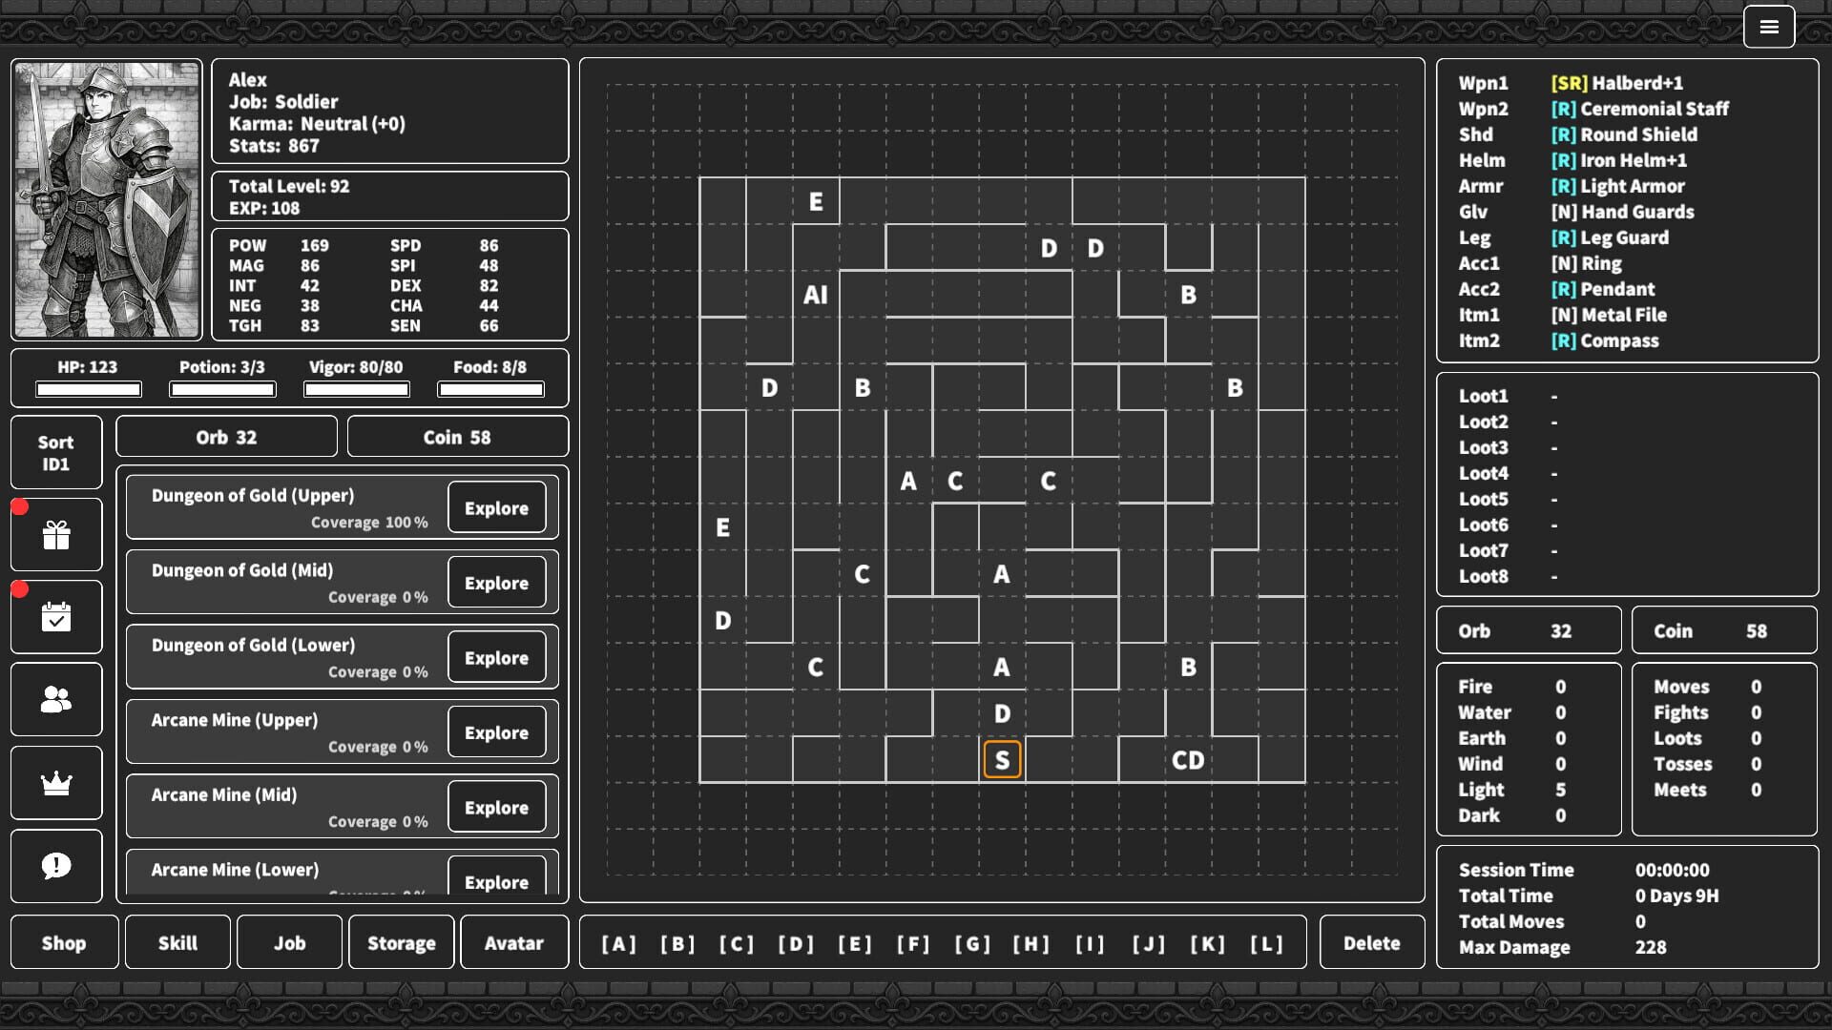Select the Compass item entry
The width and height of the screenshot is (1832, 1030).
1605,340
